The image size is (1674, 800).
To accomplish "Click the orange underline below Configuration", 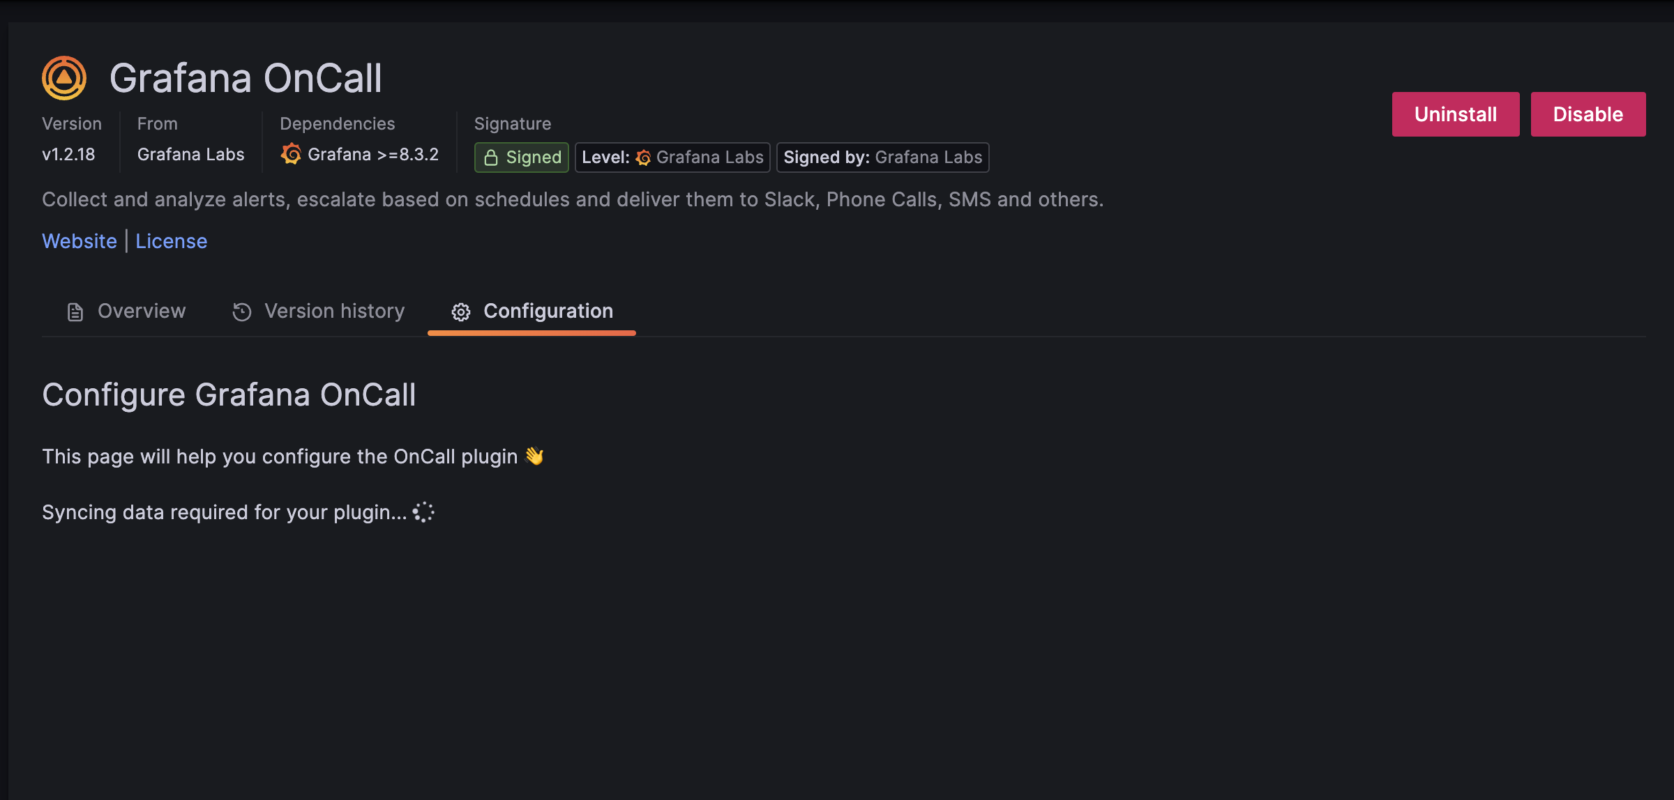I will (531, 335).
